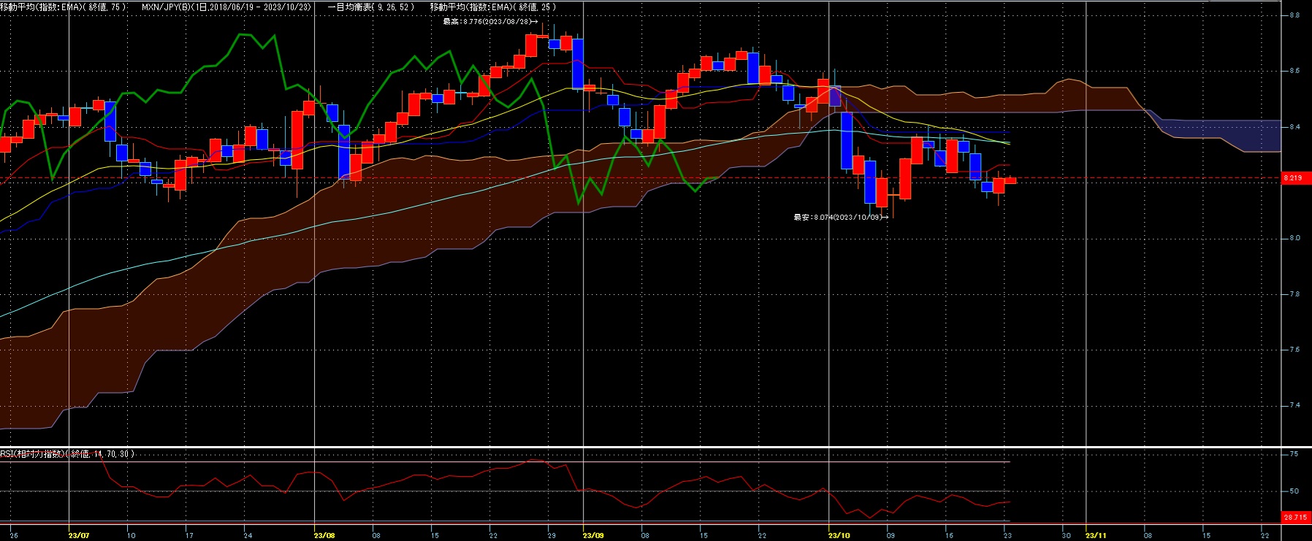Click the 23/10 date marker
This screenshot has height=541, width=1312.
pyautogui.click(x=839, y=535)
